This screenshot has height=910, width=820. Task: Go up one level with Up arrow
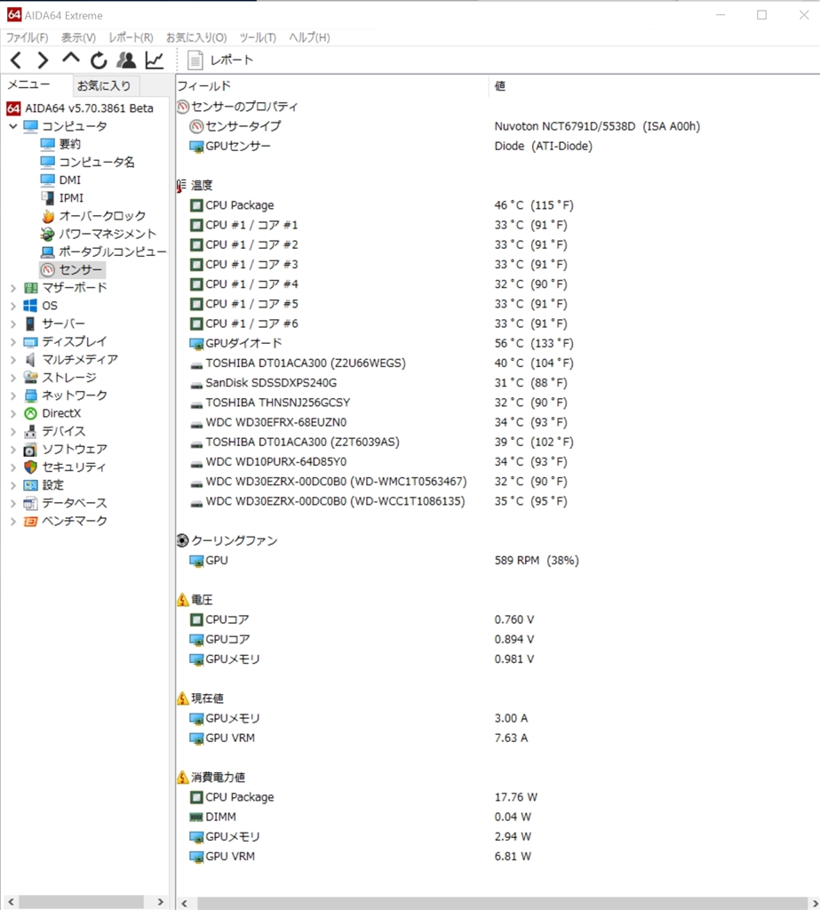(x=71, y=59)
